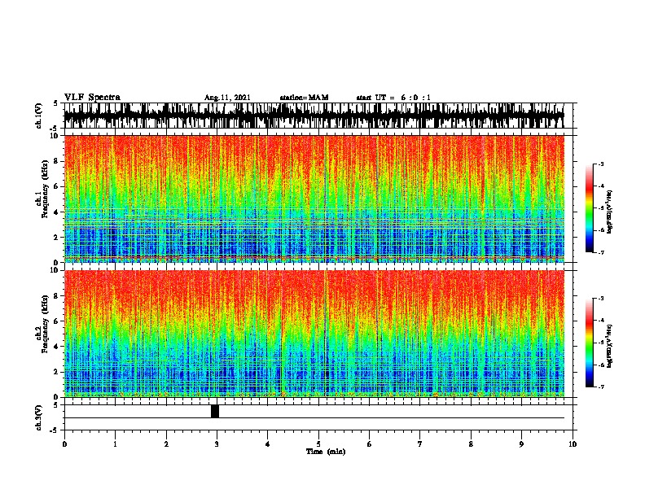Click time axis tick label "4"
The height and width of the screenshot is (498, 645).
pos(268,444)
